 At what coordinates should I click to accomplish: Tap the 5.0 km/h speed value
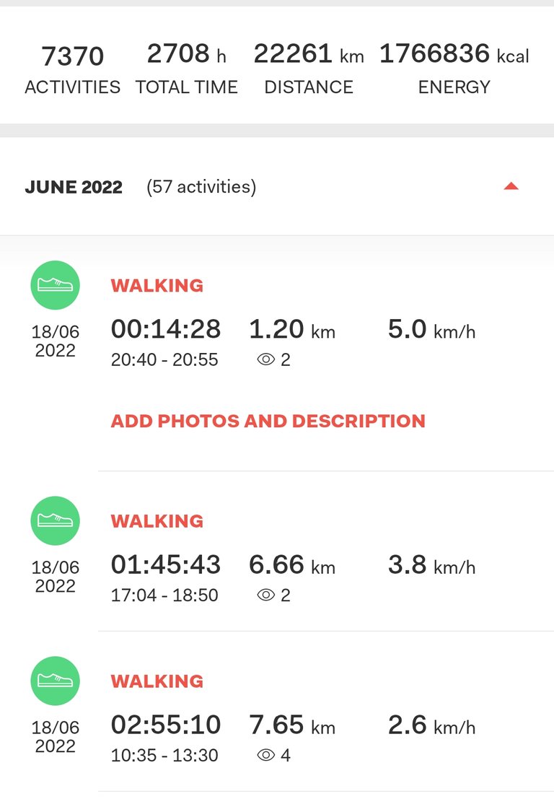(x=431, y=329)
